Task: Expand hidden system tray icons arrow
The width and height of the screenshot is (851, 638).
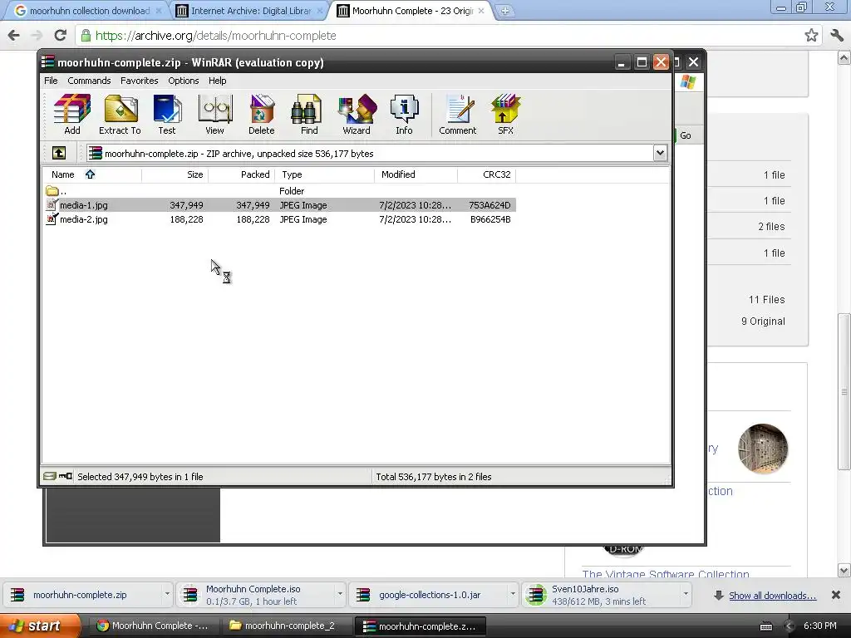Action: point(790,626)
